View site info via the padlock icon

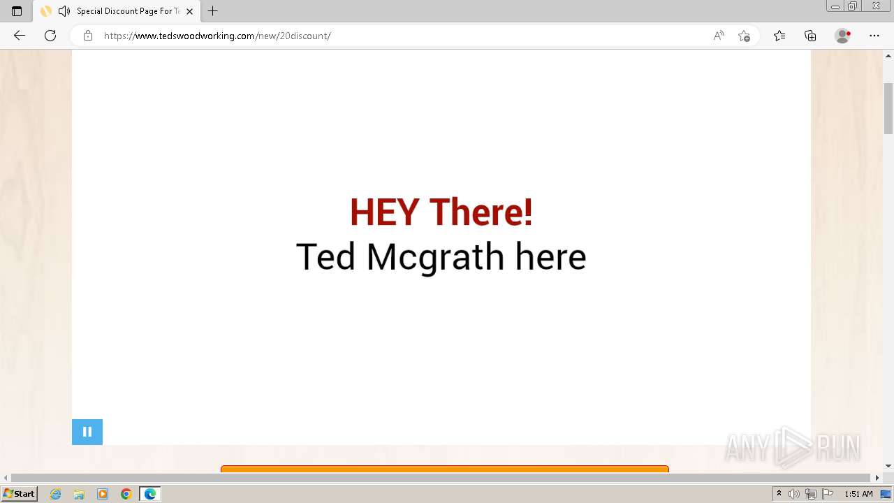(88, 36)
